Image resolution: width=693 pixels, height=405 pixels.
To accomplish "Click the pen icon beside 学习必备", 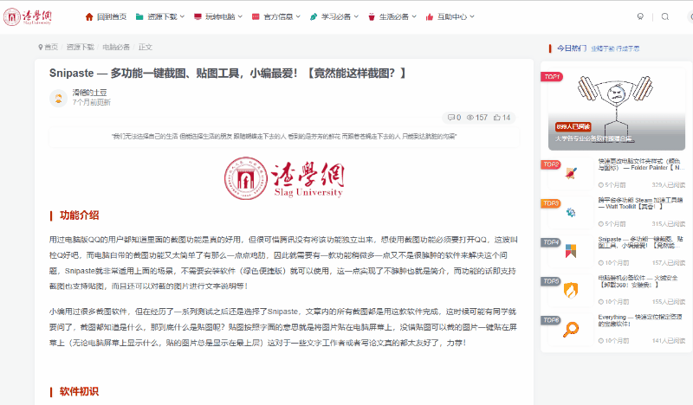I will pyautogui.click(x=314, y=16).
